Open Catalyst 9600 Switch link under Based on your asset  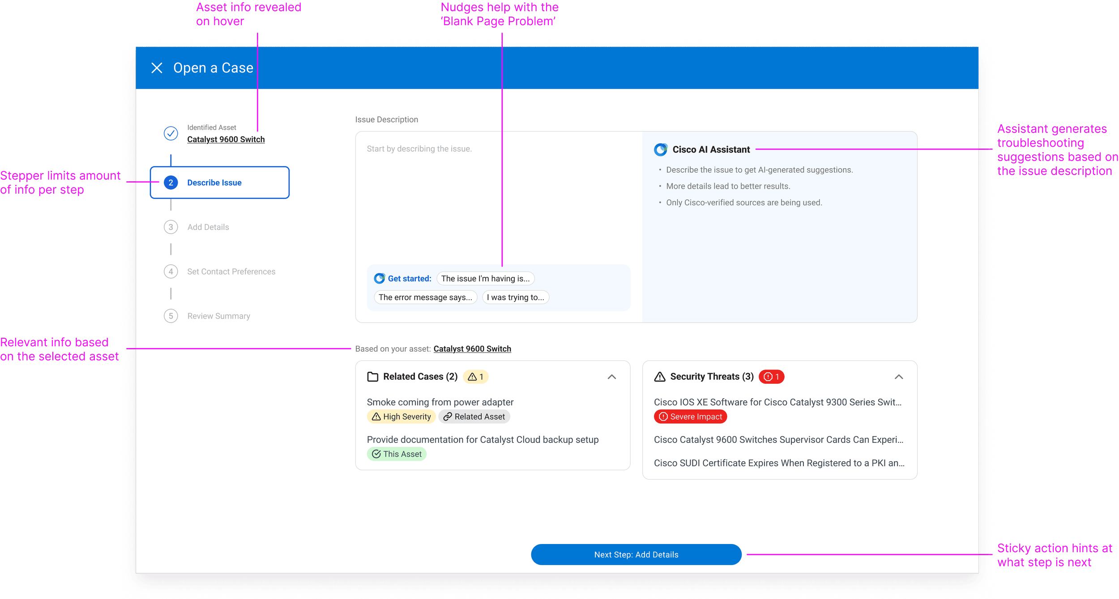click(x=472, y=348)
